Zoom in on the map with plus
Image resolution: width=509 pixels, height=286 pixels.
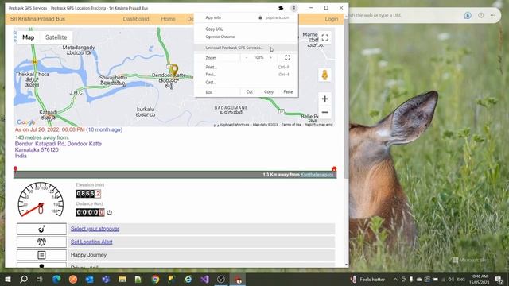click(x=325, y=99)
